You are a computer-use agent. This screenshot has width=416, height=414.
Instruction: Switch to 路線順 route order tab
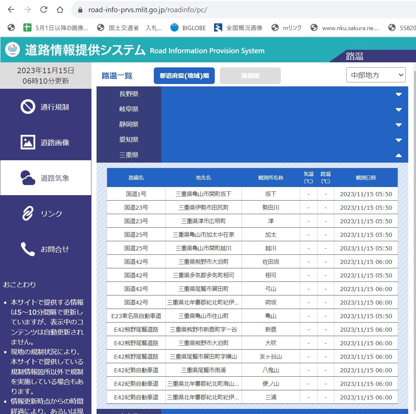tap(250, 76)
